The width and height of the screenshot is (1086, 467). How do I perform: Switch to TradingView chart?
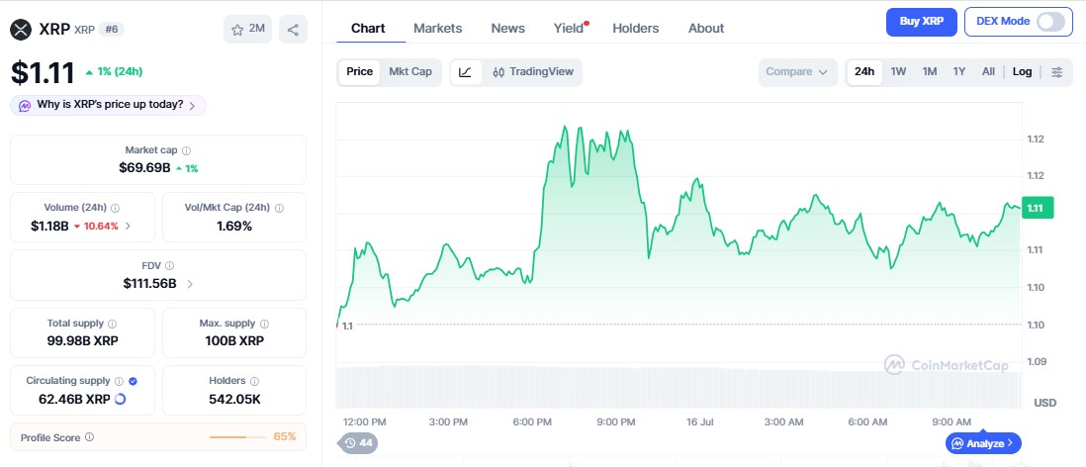click(533, 71)
